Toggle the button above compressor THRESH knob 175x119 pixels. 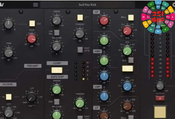tap(80, 18)
